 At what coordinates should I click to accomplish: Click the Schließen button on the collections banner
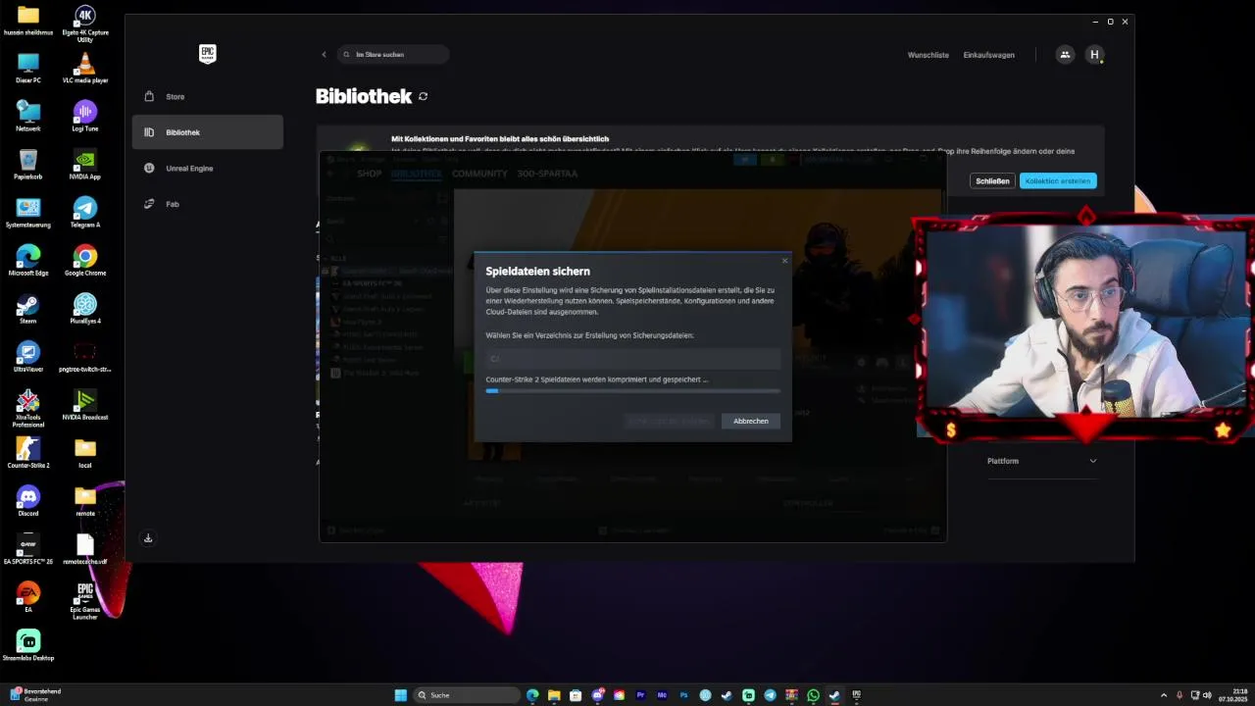[x=992, y=180]
